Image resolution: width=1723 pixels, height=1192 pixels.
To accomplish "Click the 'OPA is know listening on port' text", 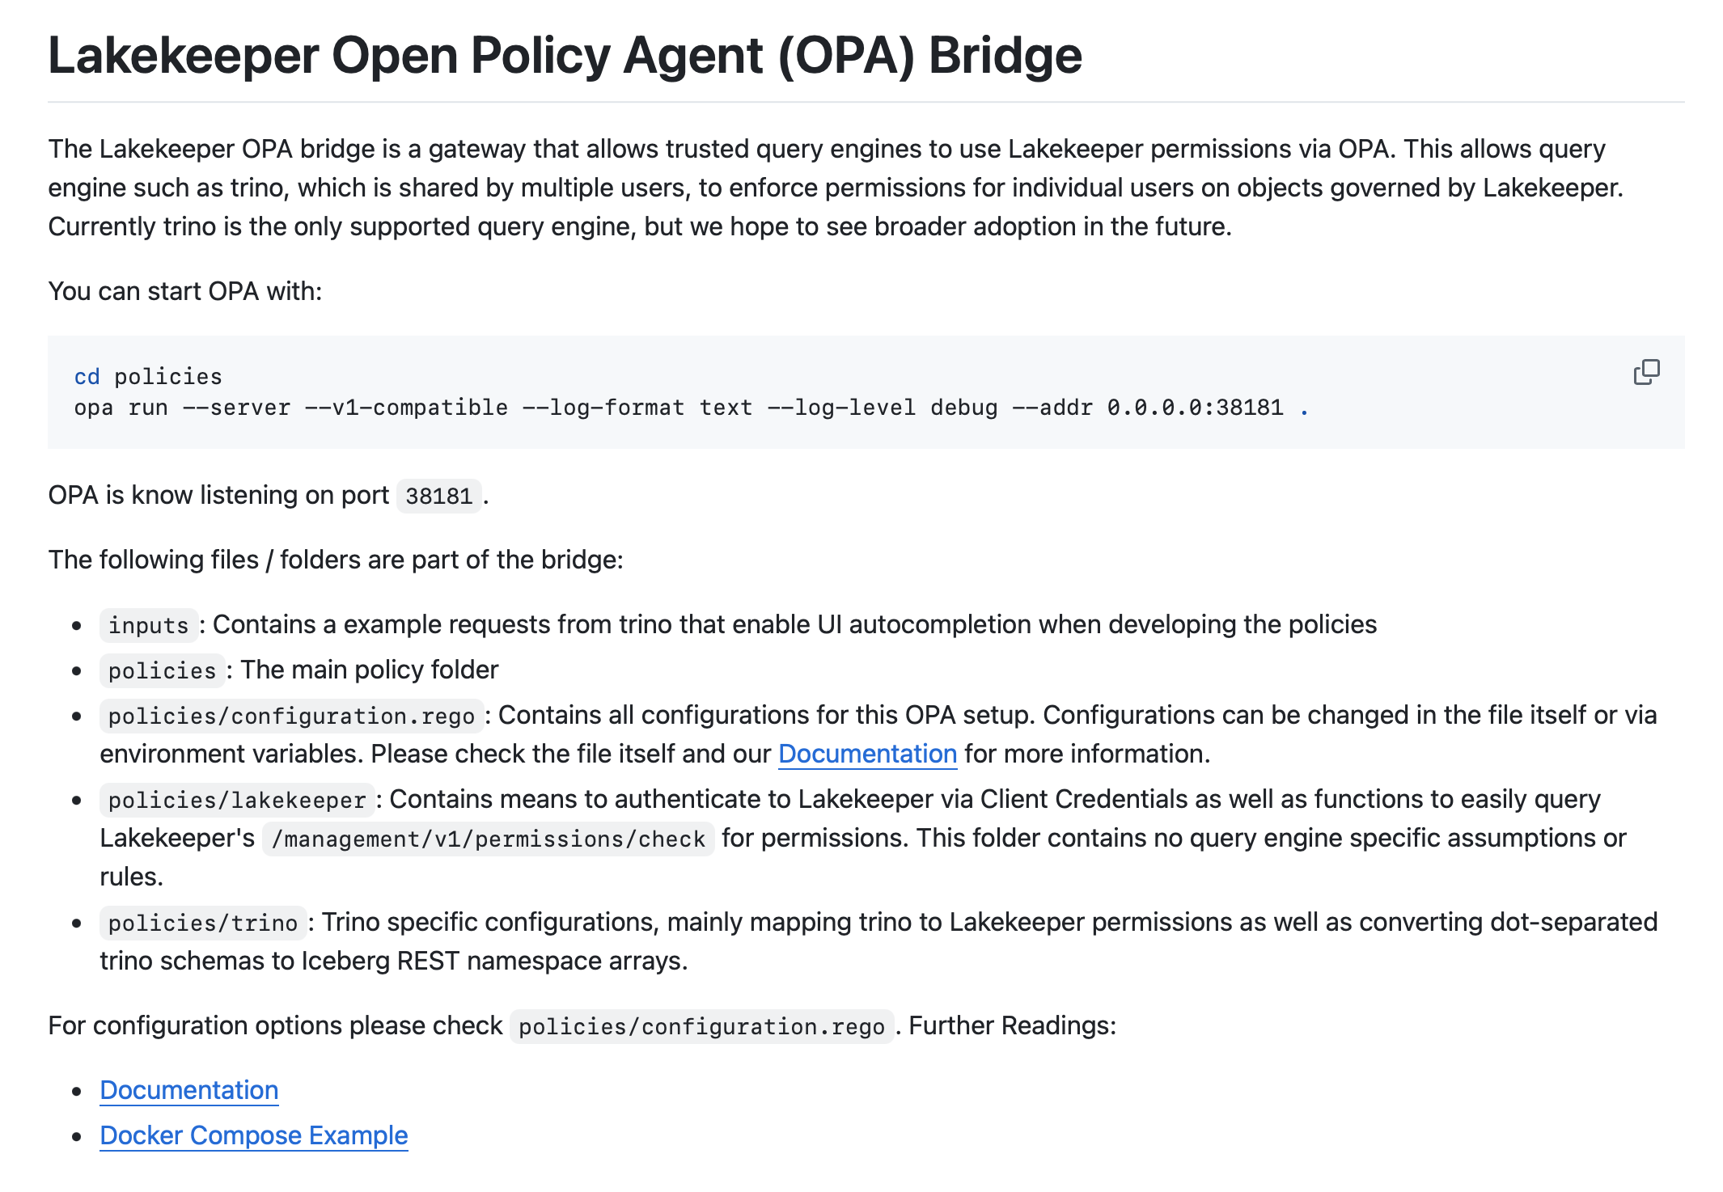I will 218,495.
